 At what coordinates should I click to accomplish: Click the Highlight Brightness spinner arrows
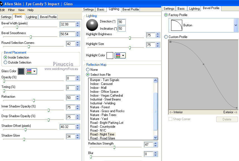coord(158,35)
